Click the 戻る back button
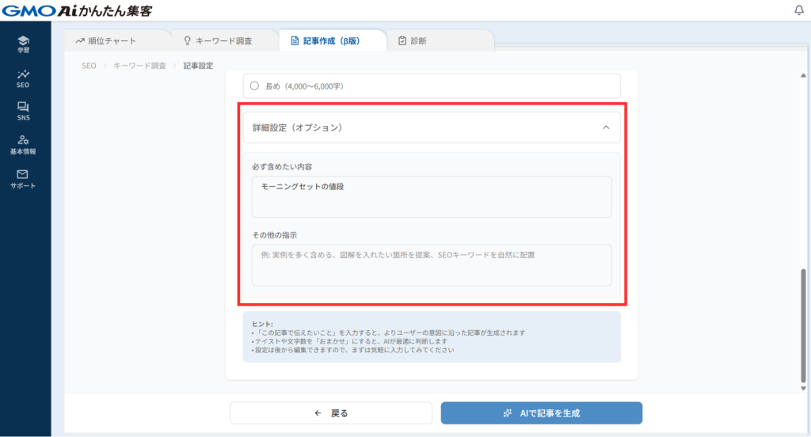Viewport: 811px width, 437px height. [330, 413]
